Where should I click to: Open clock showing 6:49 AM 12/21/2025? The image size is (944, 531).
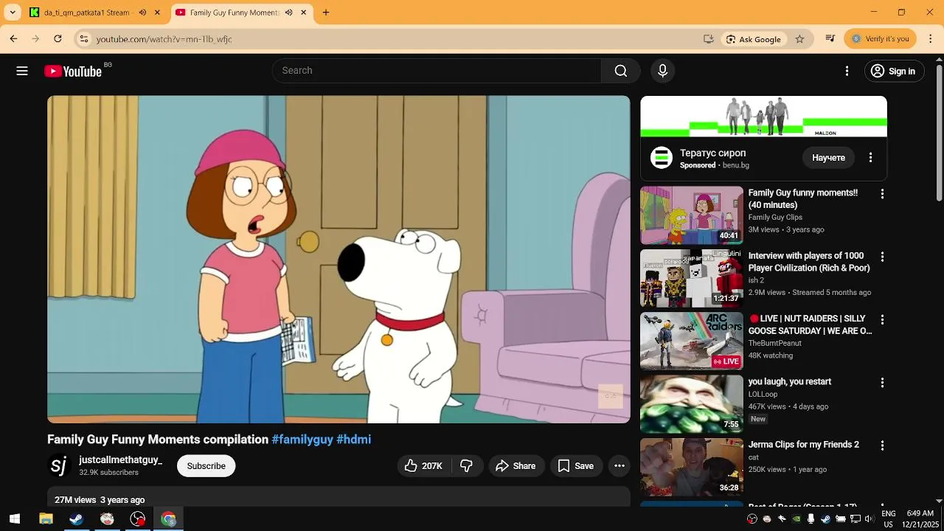point(920,519)
